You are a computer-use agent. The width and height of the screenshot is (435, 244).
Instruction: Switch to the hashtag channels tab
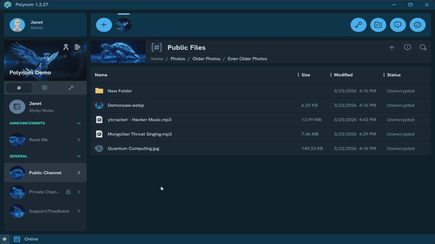click(19, 88)
